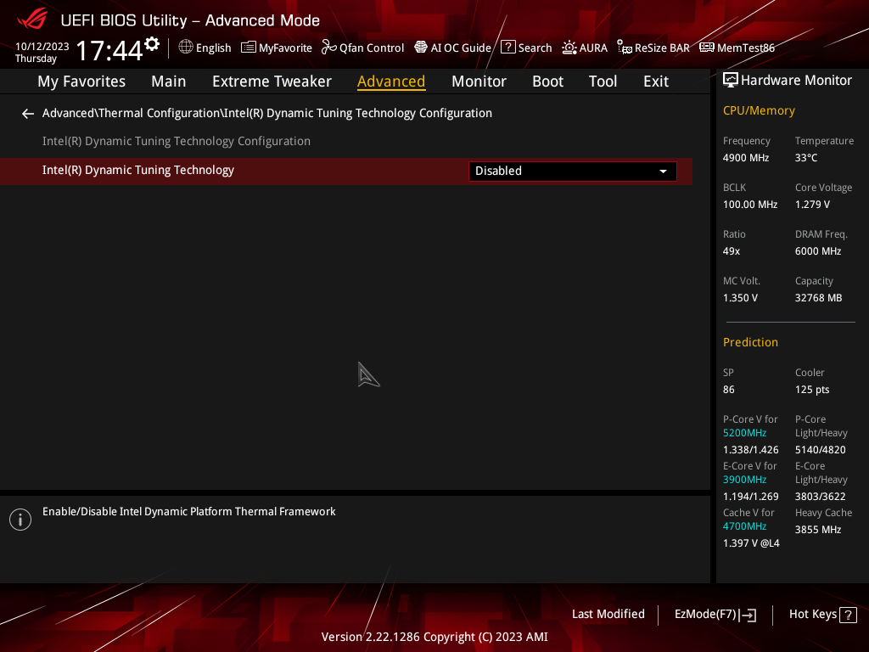Launch MemTest86 from toolbar
The image size is (869, 652).
[737, 48]
